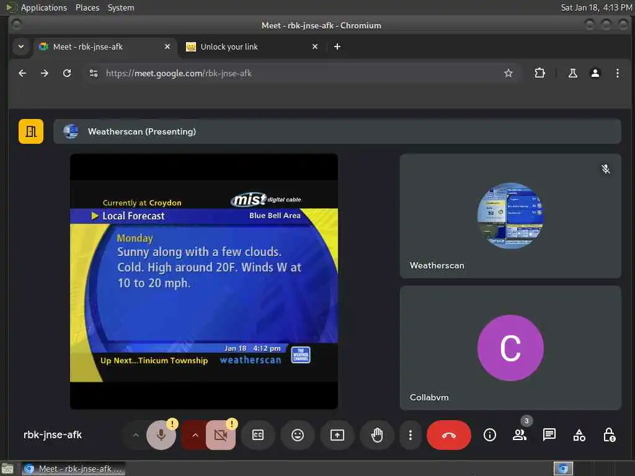Screen dimensions: 635x476
Task: Open the Applications menu
Action: (44, 7)
